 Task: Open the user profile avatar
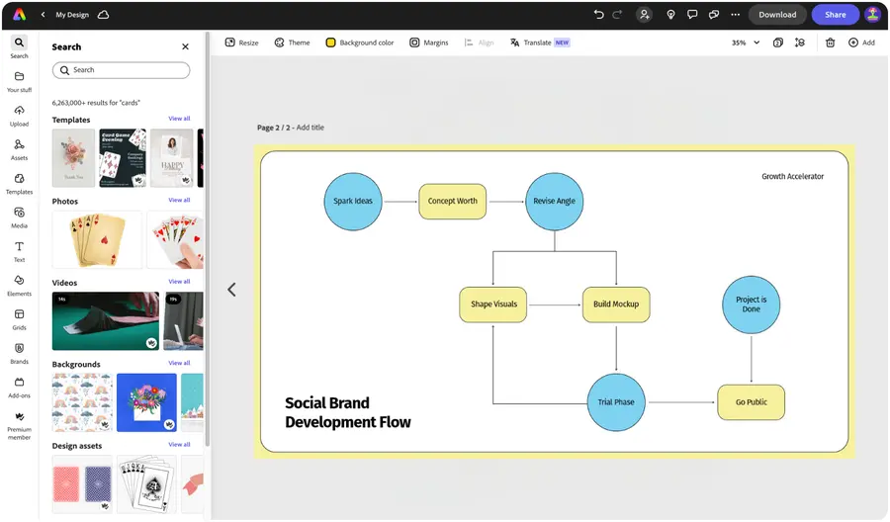tap(872, 15)
